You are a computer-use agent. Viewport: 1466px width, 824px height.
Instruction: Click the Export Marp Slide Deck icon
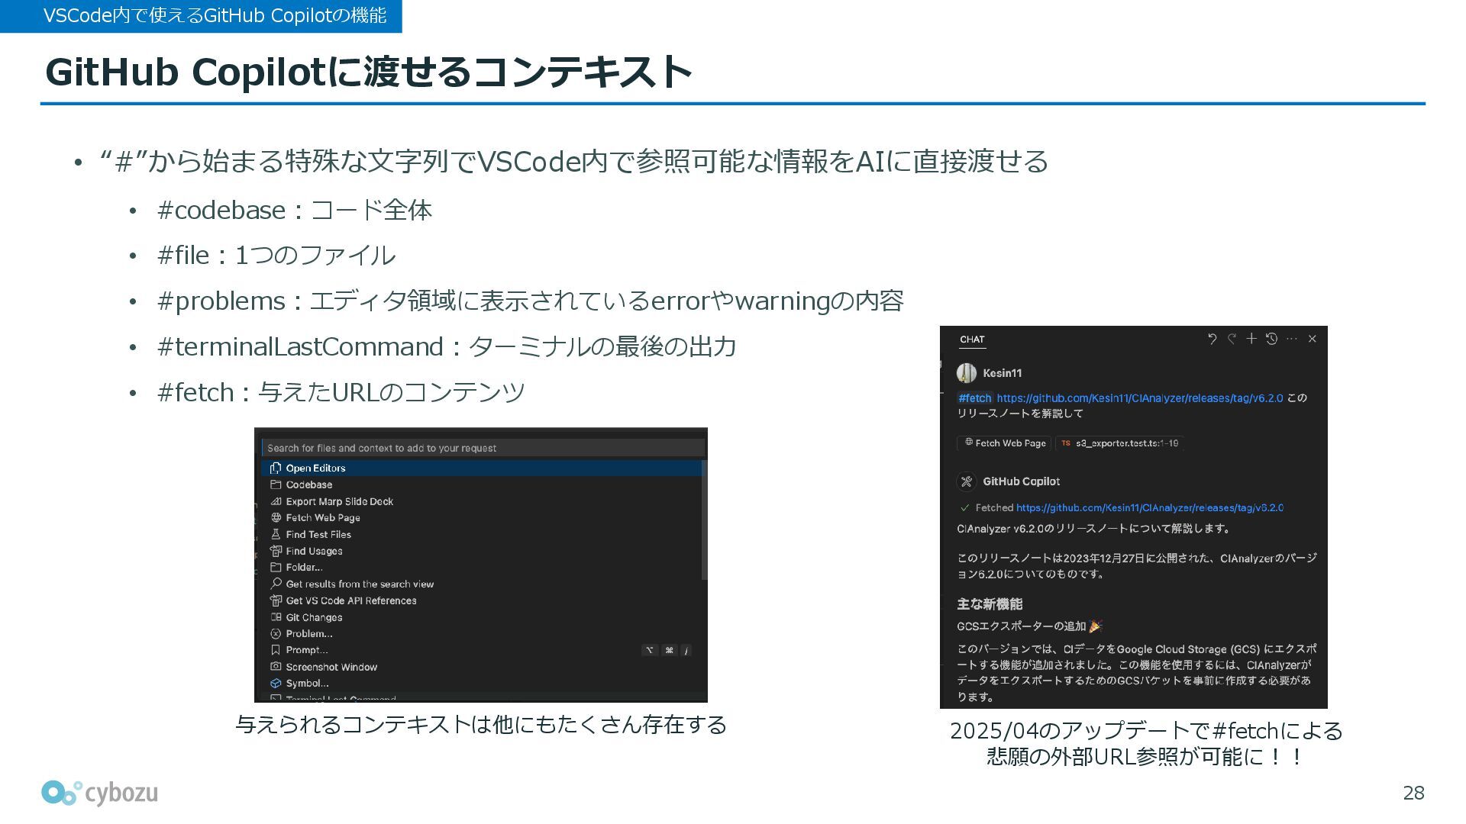click(x=276, y=502)
